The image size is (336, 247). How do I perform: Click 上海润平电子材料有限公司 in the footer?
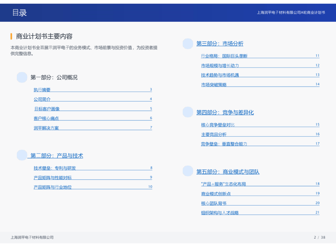coord(31,237)
